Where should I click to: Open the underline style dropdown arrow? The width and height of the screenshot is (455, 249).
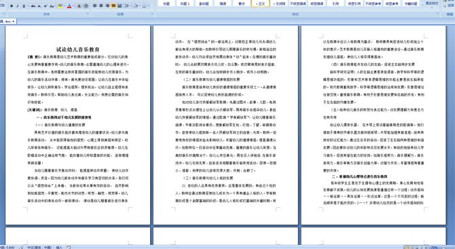(x=28, y=6)
